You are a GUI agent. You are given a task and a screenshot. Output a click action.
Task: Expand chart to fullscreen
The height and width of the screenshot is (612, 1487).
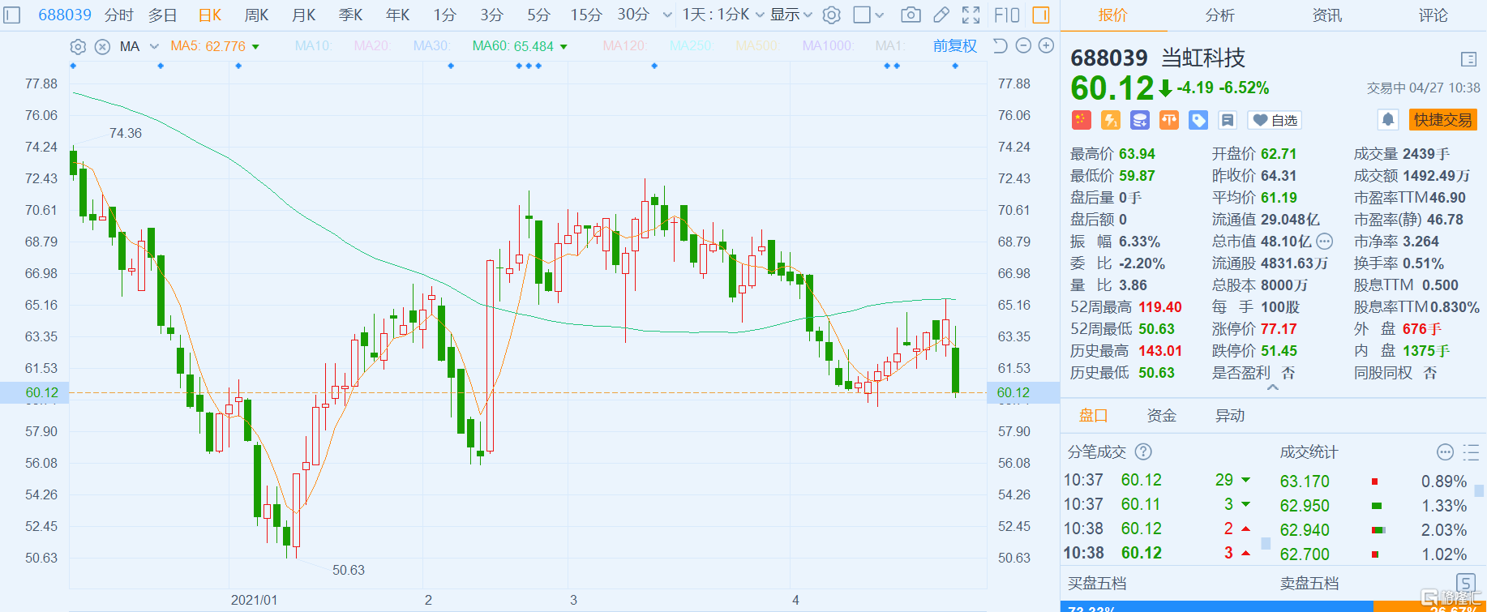pos(971,15)
